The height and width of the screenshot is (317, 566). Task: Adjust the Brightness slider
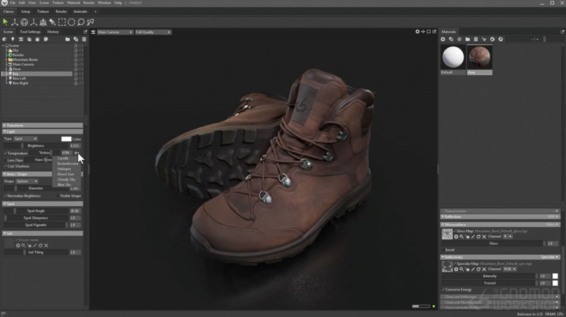(x=36, y=146)
